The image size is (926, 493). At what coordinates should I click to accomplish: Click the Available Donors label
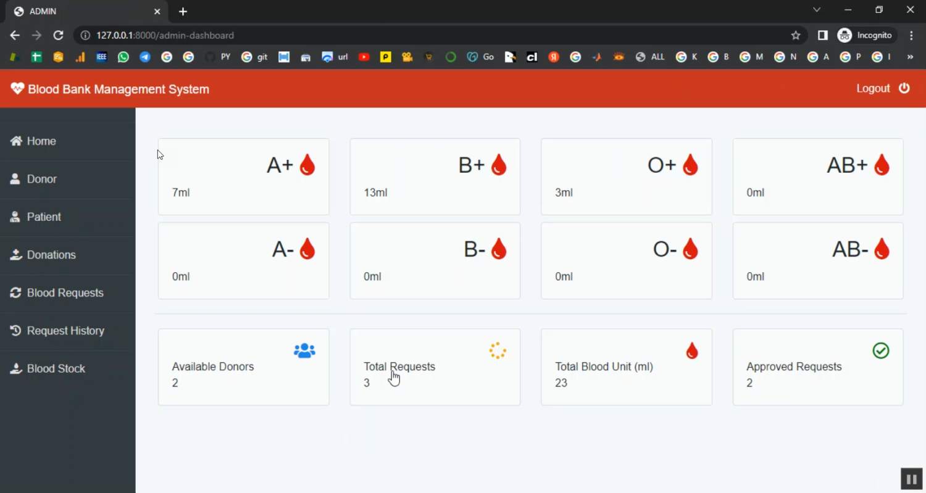213,367
